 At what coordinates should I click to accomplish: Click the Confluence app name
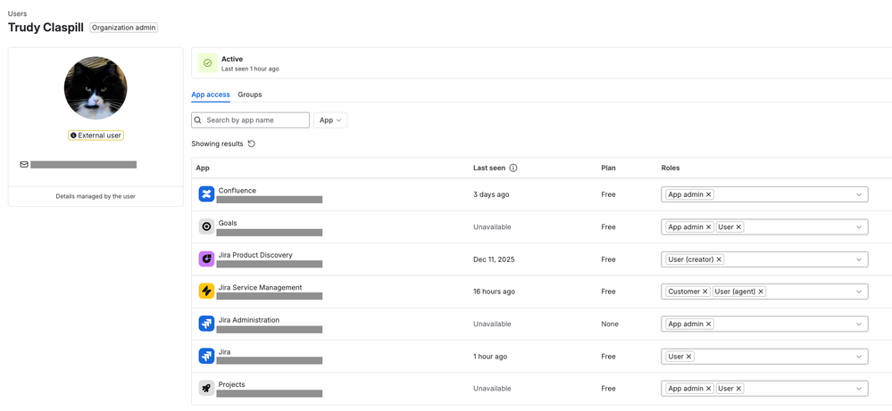[238, 190]
